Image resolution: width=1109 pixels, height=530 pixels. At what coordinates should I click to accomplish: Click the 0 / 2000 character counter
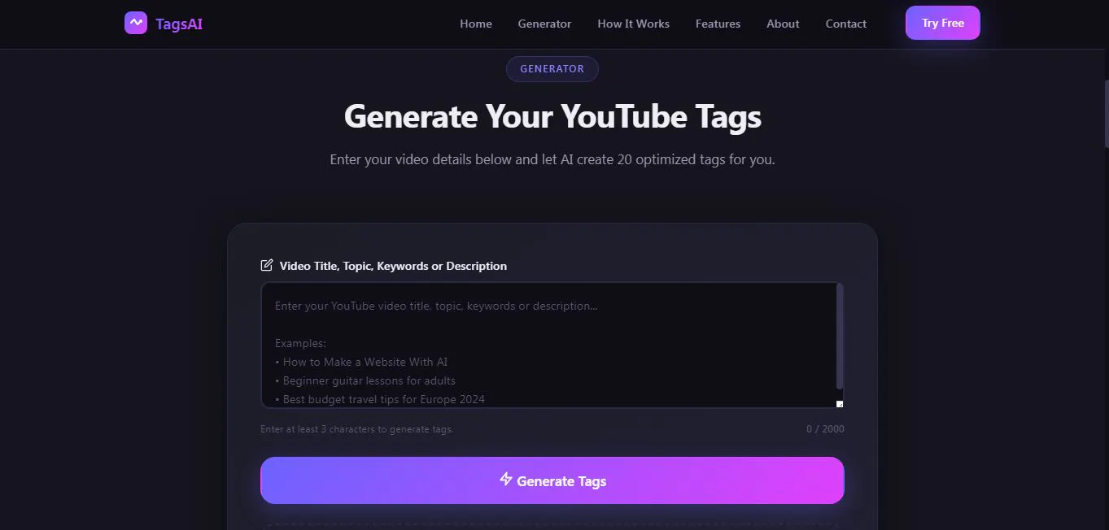point(825,429)
